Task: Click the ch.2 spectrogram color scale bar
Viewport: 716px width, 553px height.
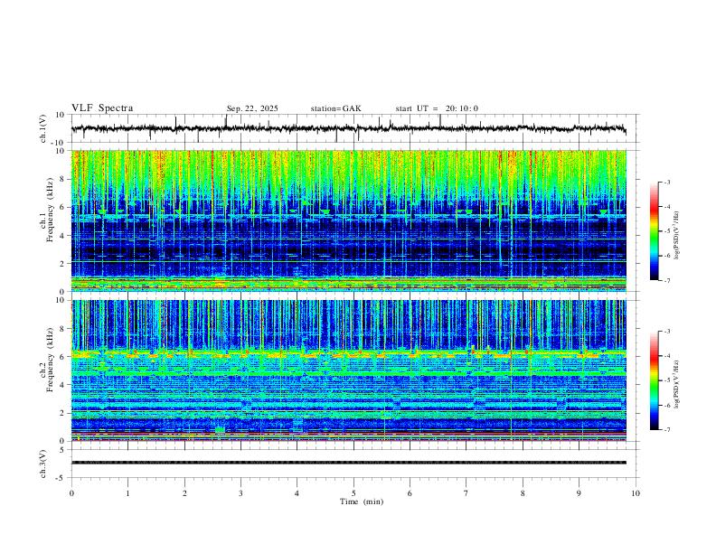Action: point(655,380)
